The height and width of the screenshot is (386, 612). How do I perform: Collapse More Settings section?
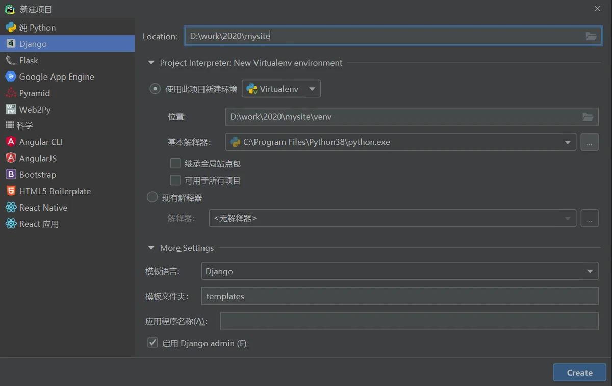[x=151, y=248]
